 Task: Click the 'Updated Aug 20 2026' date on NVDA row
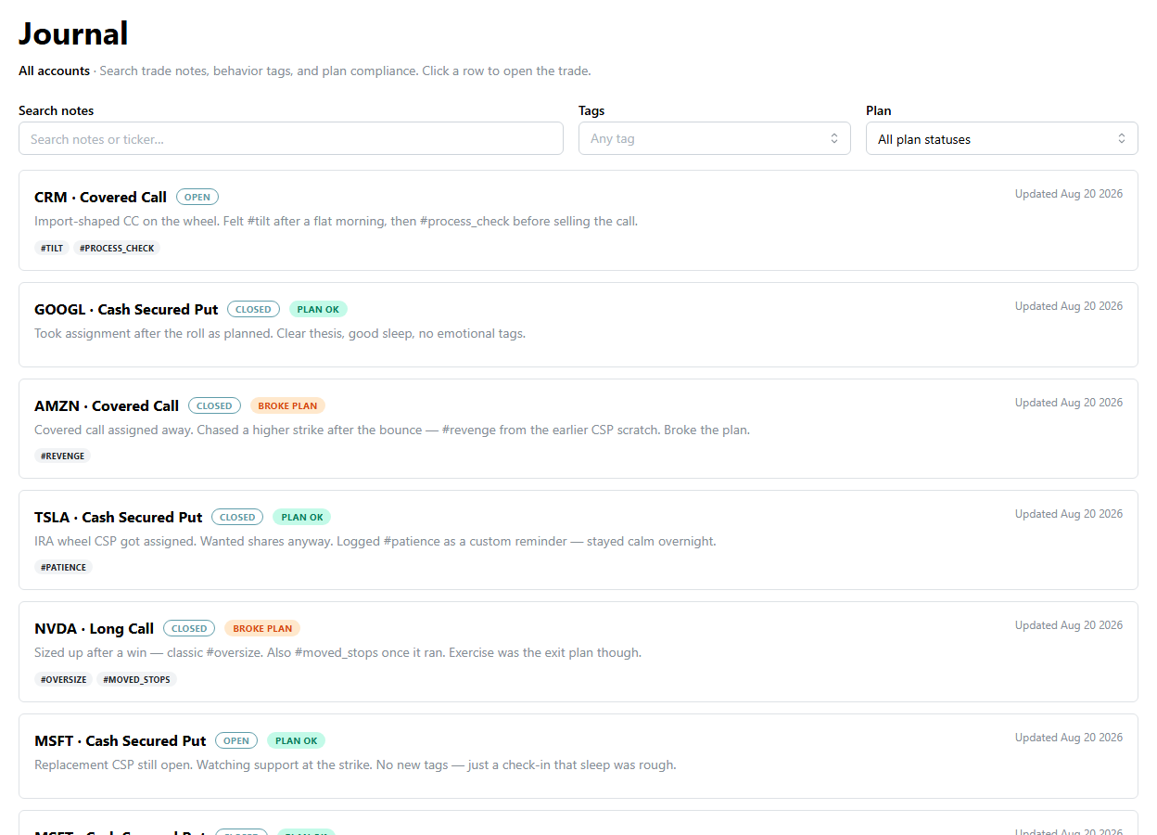1069,625
